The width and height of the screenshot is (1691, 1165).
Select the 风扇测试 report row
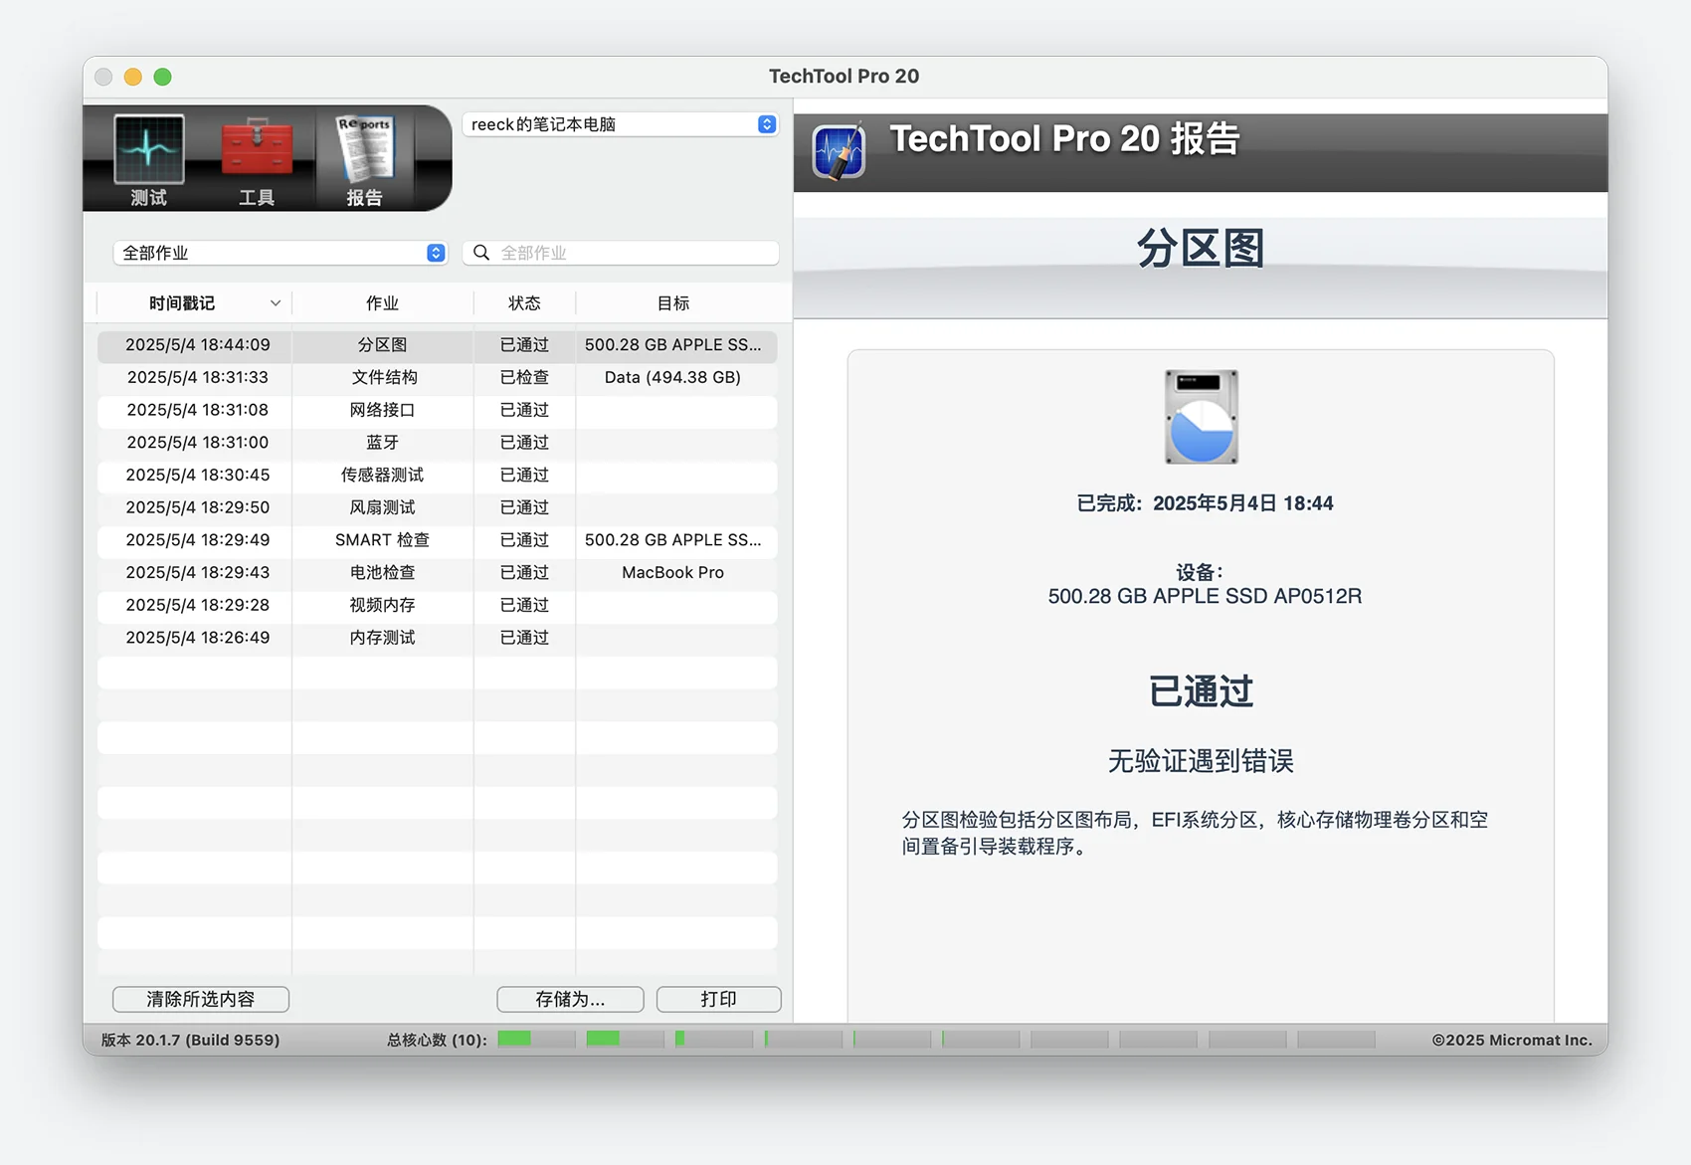[437, 507]
